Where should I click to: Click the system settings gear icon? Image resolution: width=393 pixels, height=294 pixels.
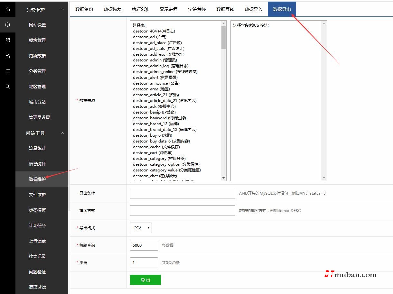(x=8, y=25)
